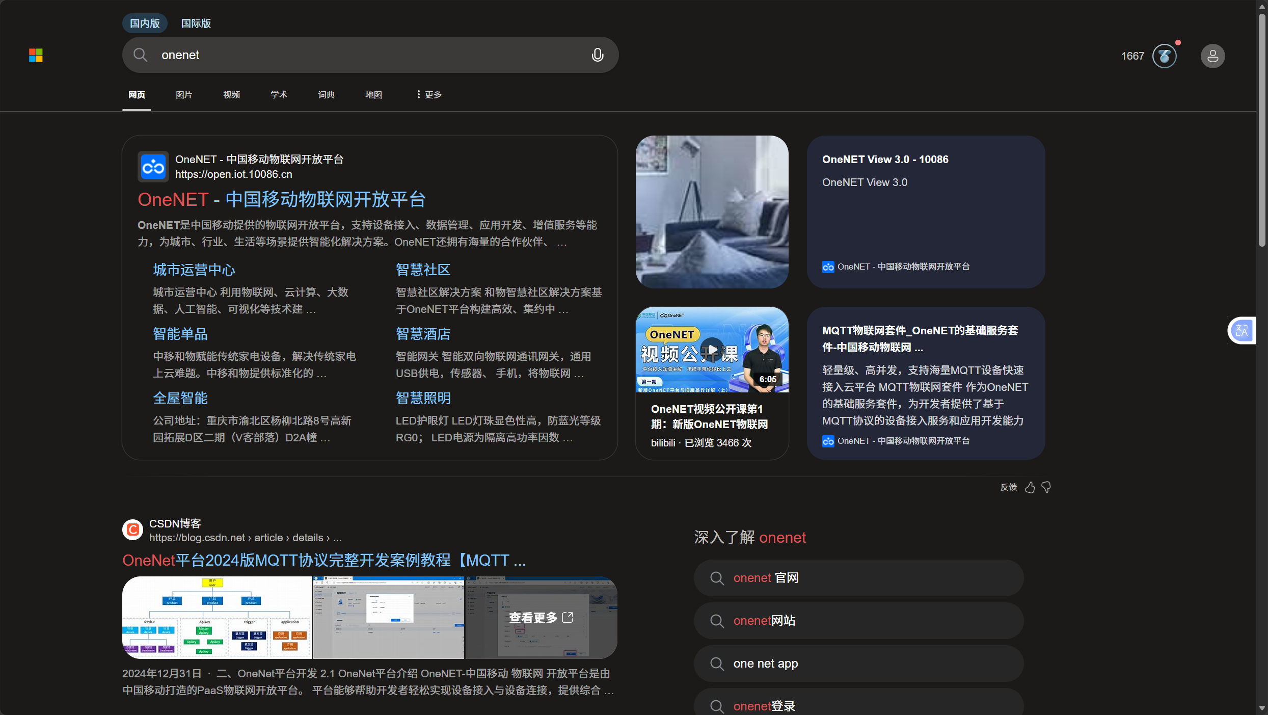Expand the 更多 search categories menu
This screenshot has height=715, width=1268.
[428, 95]
